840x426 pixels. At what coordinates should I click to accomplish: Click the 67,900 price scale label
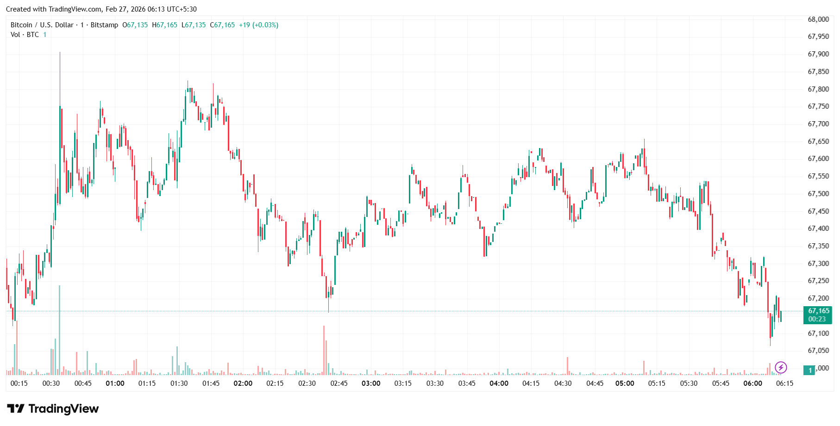pos(818,54)
